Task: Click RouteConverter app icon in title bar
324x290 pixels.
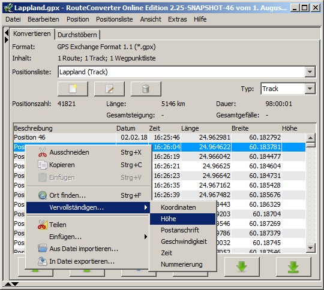Action: [8, 8]
